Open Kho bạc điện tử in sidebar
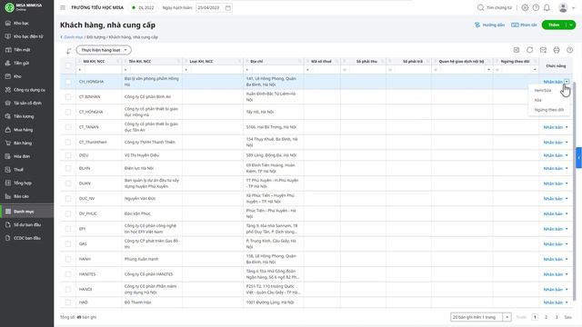Viewport: 582px width, 327px height. coord(28,36)
